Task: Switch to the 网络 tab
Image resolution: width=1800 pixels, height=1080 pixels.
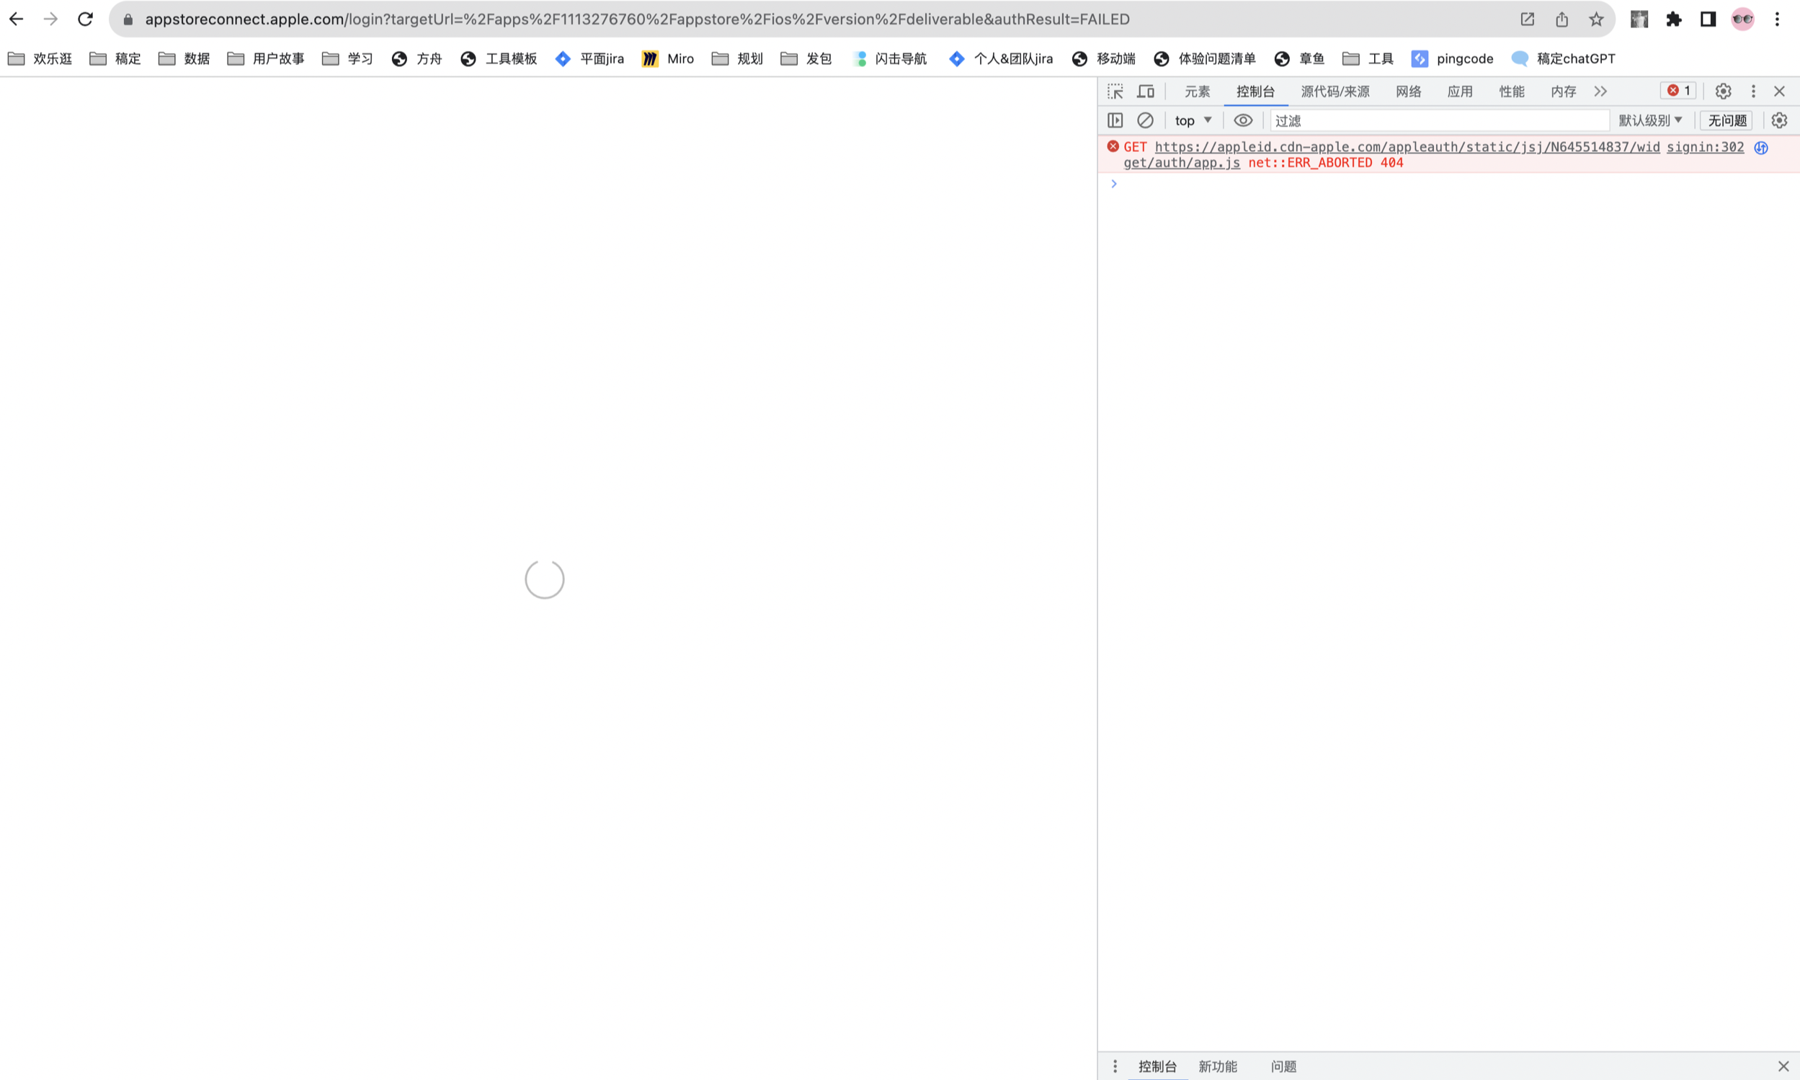Action: point(1408,91)
